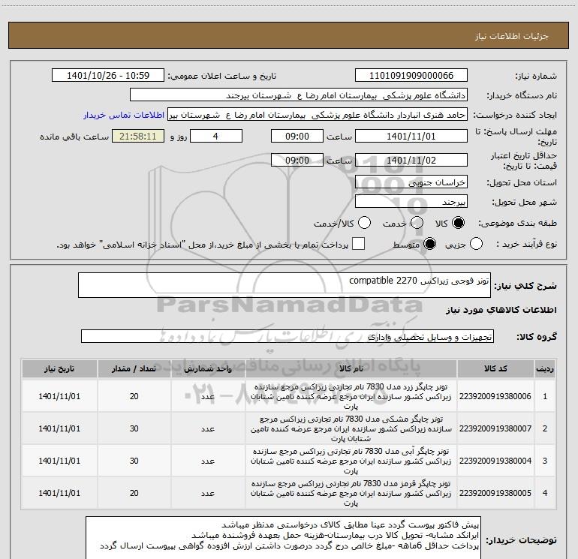Screen dimensions: 578x559
Task: Click need date 1401/11/01 in row 1
Action: pyautogui.click(x=59, y=396)
